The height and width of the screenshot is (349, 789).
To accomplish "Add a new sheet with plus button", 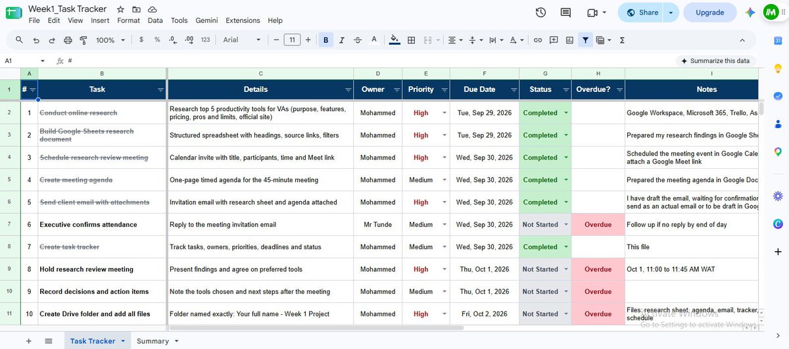I will tap(28, 341).
